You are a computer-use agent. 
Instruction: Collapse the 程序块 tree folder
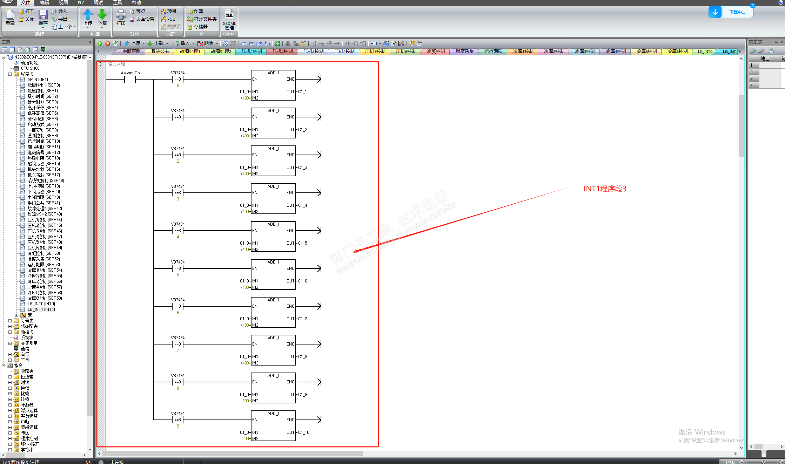click(x=10, y=74)
